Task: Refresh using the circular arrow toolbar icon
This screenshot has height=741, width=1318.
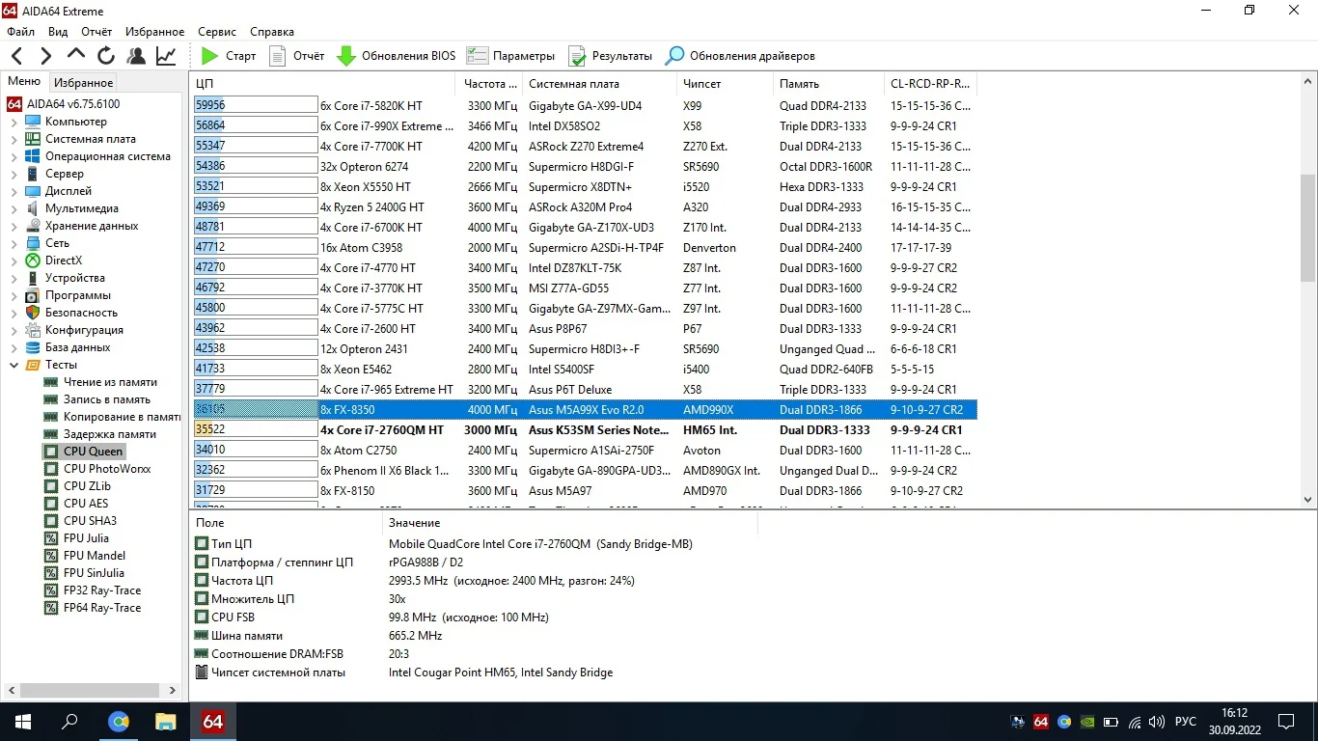Action: click(x=106, y=56)
